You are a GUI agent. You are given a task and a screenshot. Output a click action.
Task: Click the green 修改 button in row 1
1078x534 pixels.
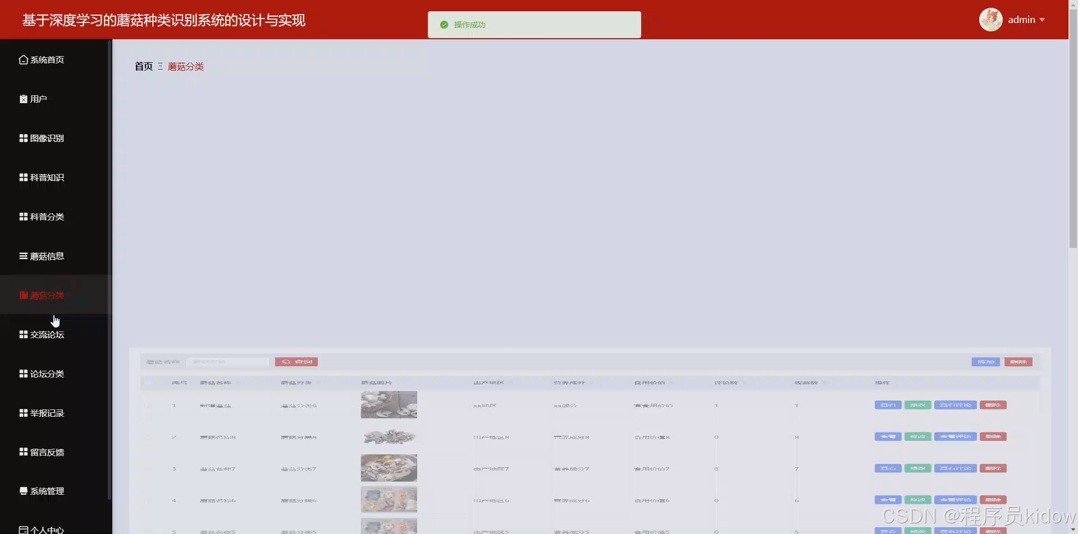[918, 405]
